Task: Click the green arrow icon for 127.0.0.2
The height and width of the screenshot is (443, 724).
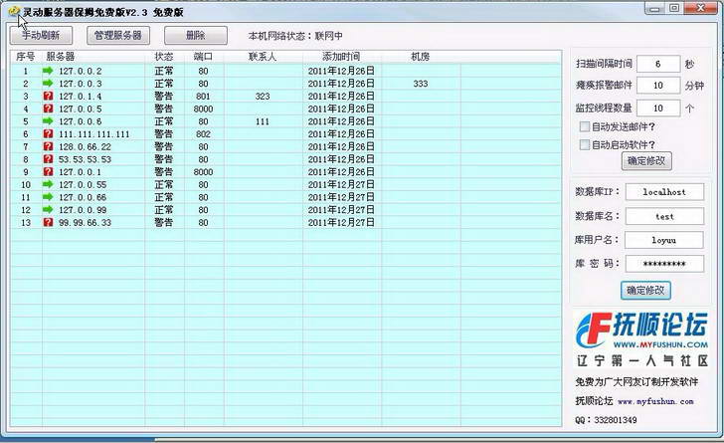Action: [48, 71]
